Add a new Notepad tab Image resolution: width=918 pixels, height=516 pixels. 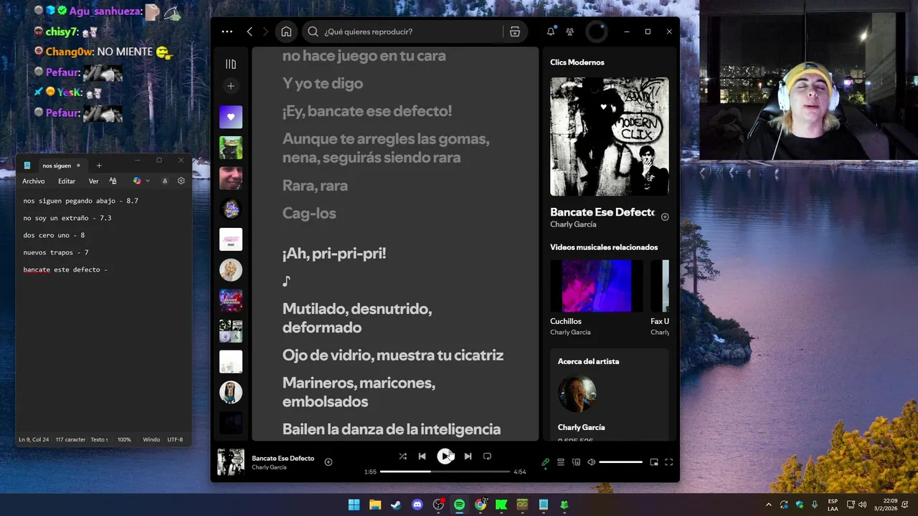(99, 166)
